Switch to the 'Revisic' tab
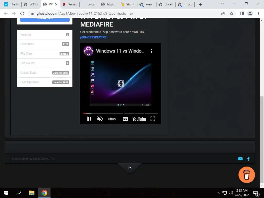The width and height of the screenshot is (264, 198). click(x=70, y=4)
